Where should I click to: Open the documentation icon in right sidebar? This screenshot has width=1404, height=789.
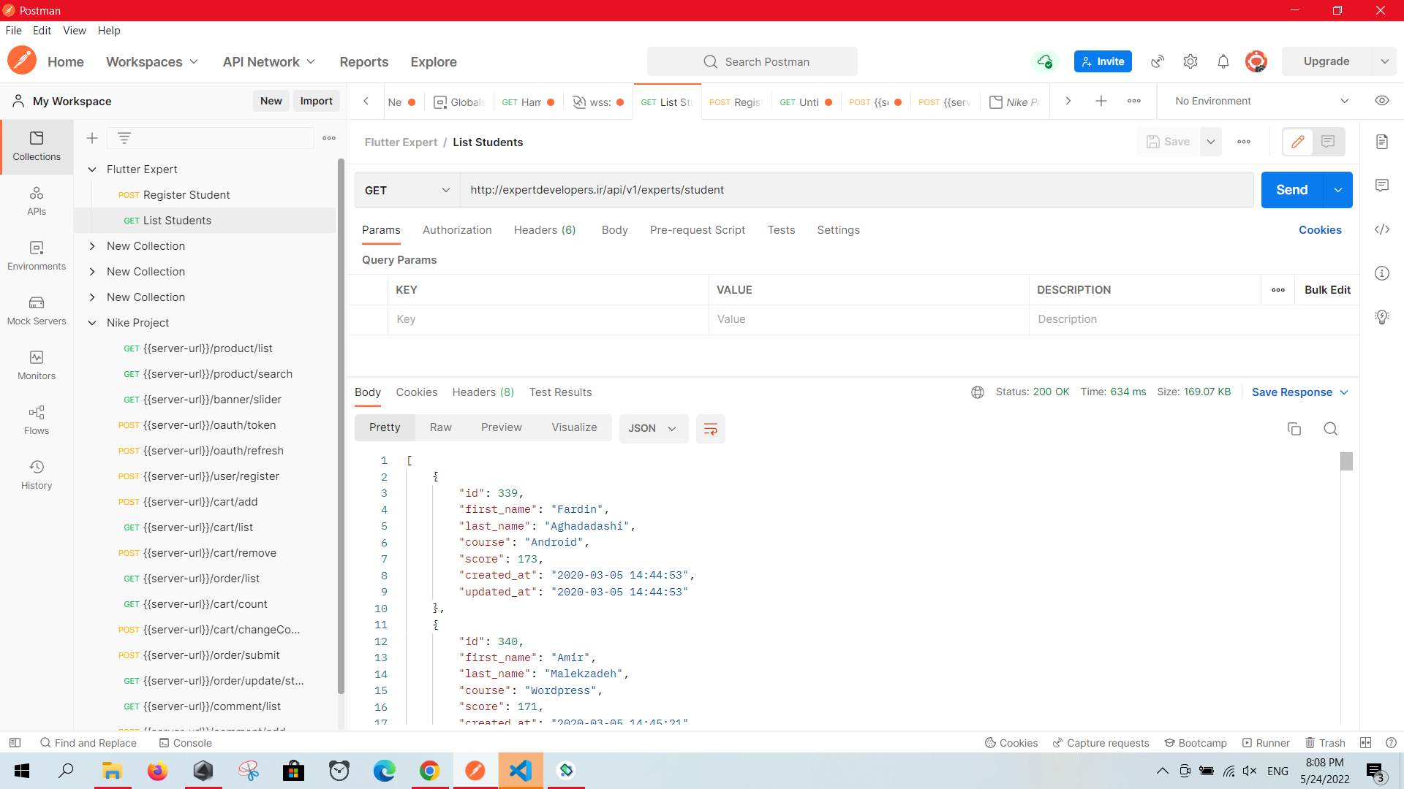tap(1382, 142)
